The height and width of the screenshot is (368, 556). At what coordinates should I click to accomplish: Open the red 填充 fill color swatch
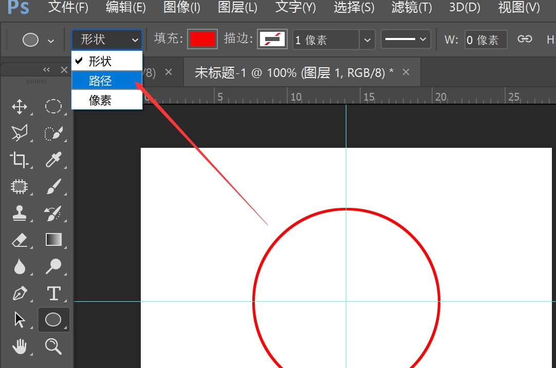pyautogui.click(x=202, y=39)
